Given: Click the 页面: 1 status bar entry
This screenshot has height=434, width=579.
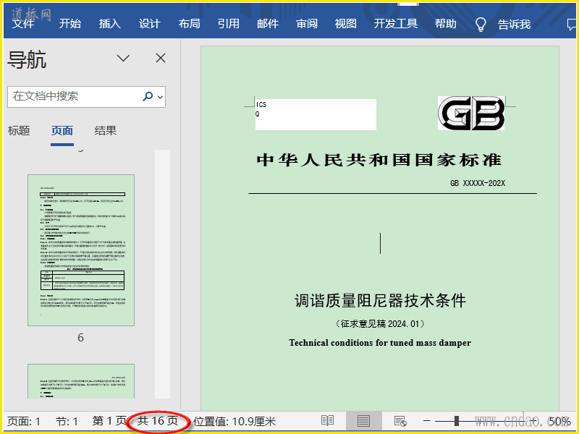Looking at the screenshot, I should (24, 421).
